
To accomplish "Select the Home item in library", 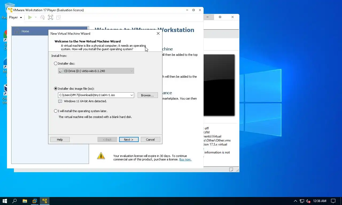I will click(50, 31).
